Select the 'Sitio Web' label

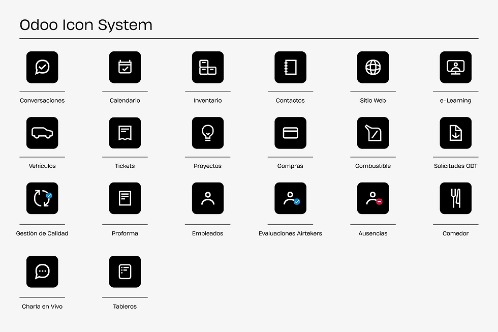point(373,100)
